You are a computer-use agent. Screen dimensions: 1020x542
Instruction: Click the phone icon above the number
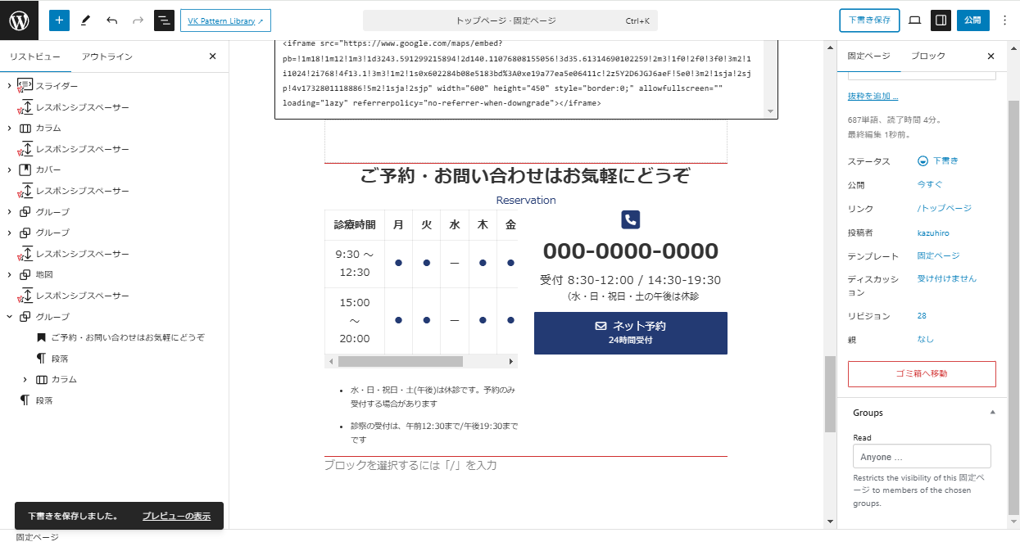(x=630, y=219)
